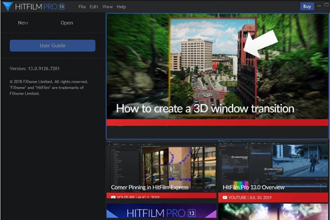
Task: Open the View menu
Action: point(108,7)
